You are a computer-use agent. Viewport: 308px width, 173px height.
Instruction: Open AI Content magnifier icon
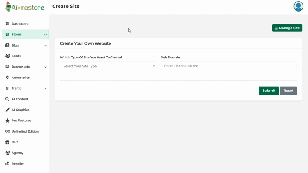pyautogui.click(x=7, y=99)
